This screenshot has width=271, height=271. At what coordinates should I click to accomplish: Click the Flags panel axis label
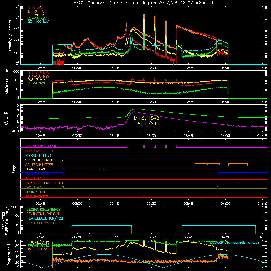pos(14,169)
